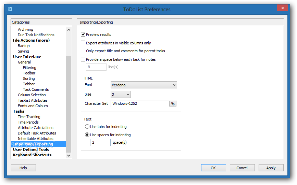Select Archiving category
Viewport: 297px width, 185px height.
(x=25, y=29)
